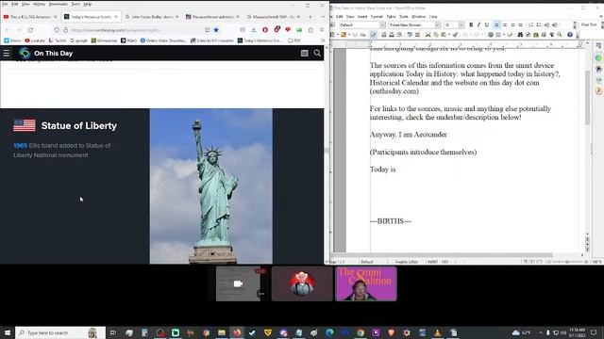
Task: Open Bookmarks menu in Firefox
Action: (59, 4)
